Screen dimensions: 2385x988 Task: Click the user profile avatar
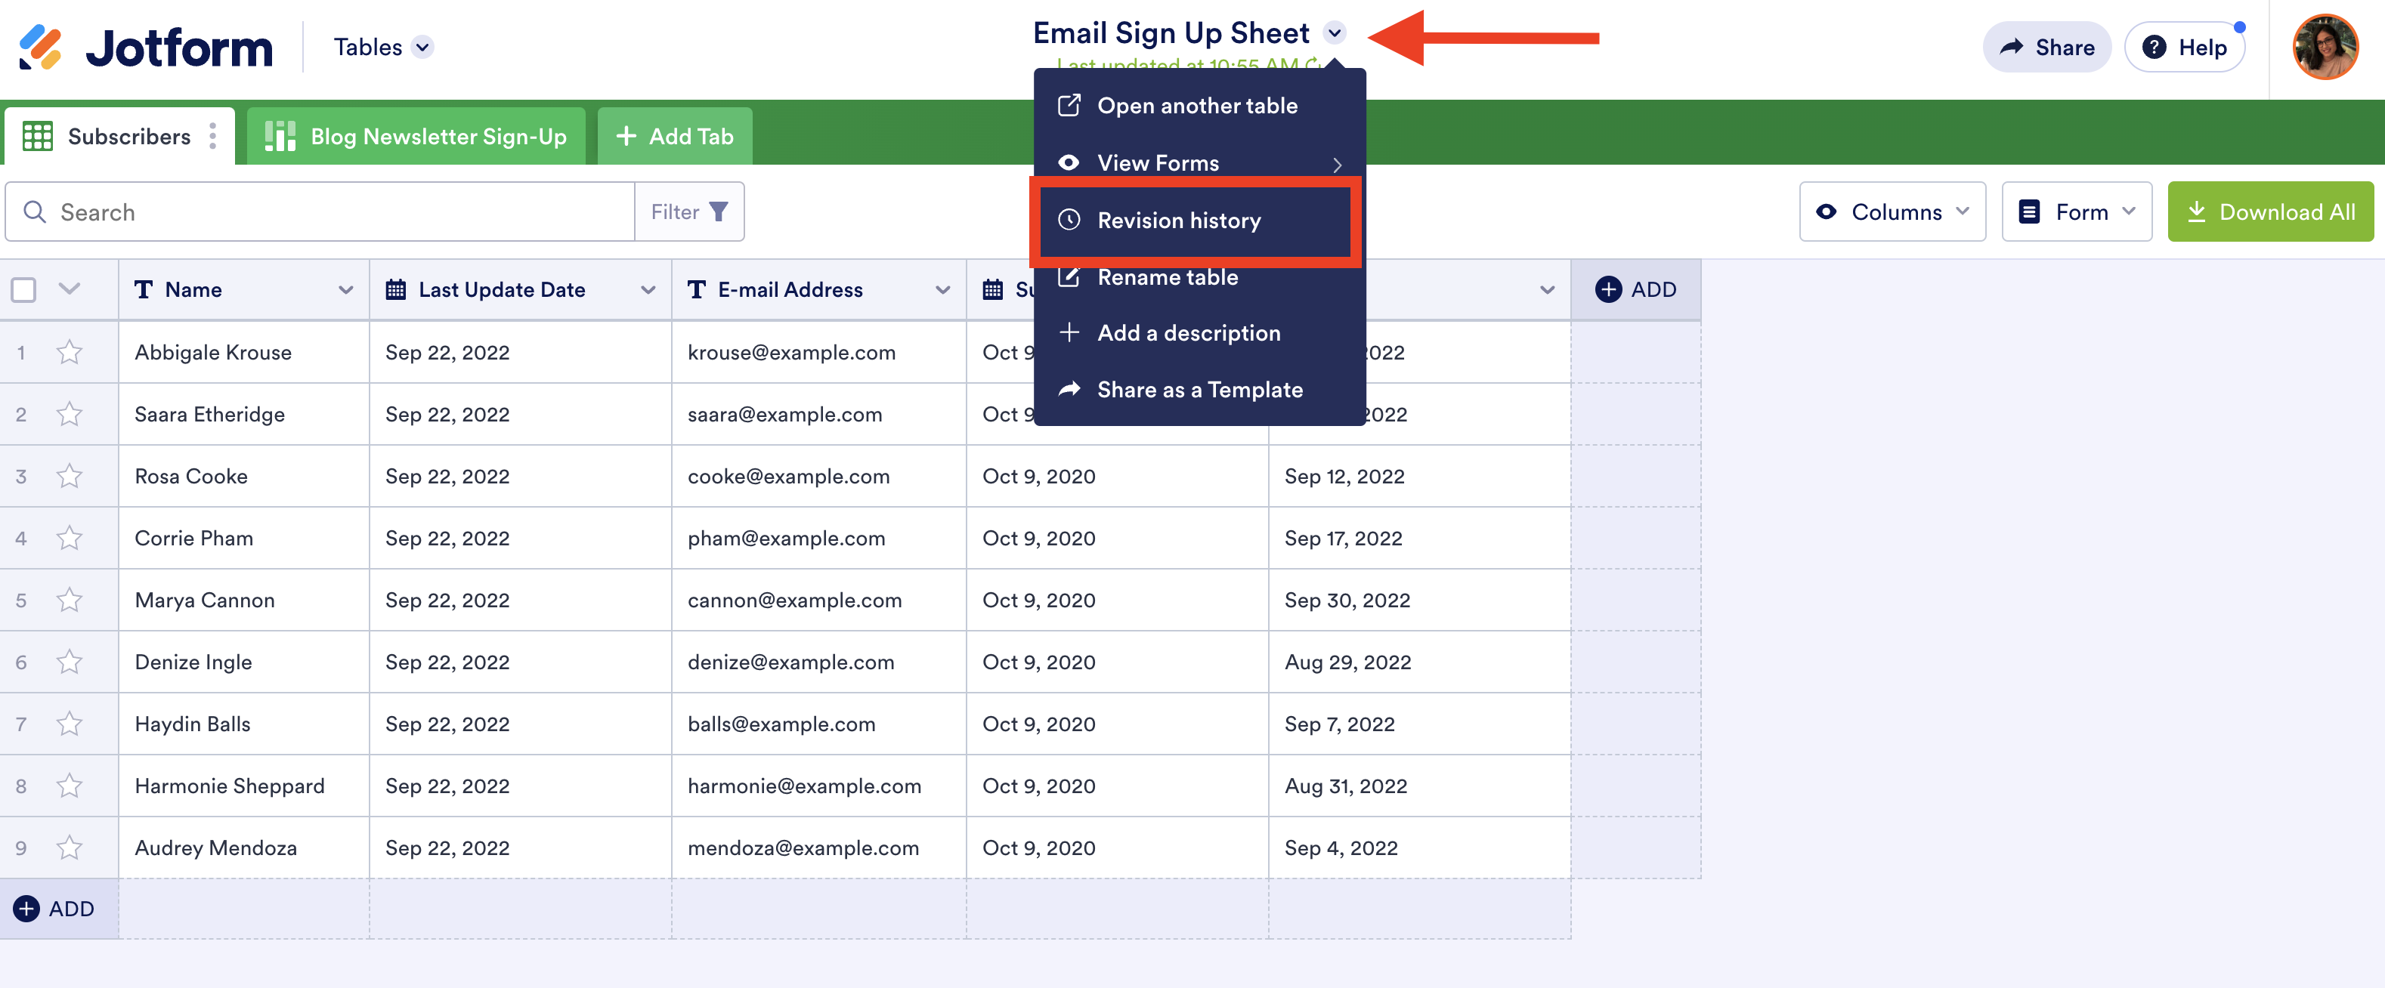pos(2325,47)
